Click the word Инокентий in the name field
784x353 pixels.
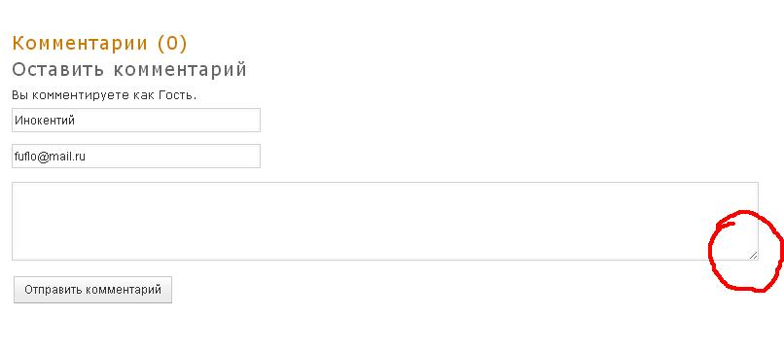tap(45, 121)
